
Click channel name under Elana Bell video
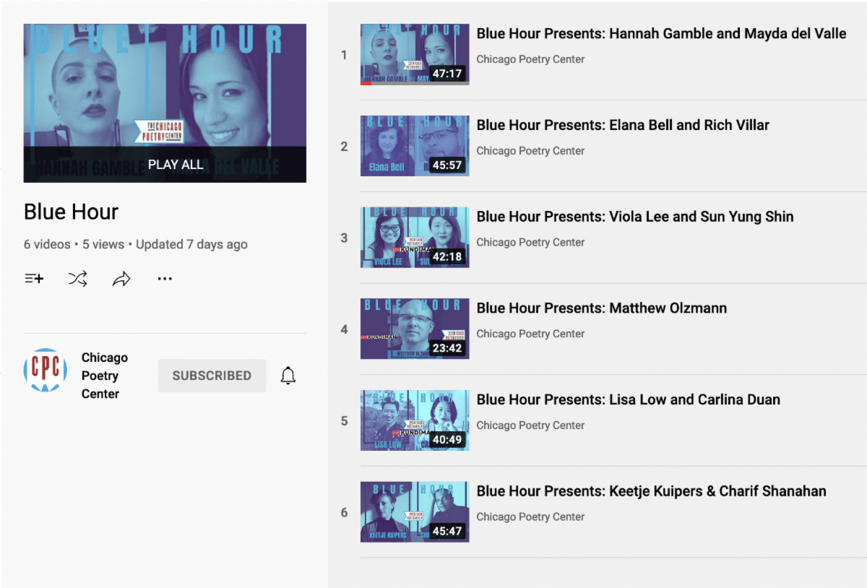530,151
